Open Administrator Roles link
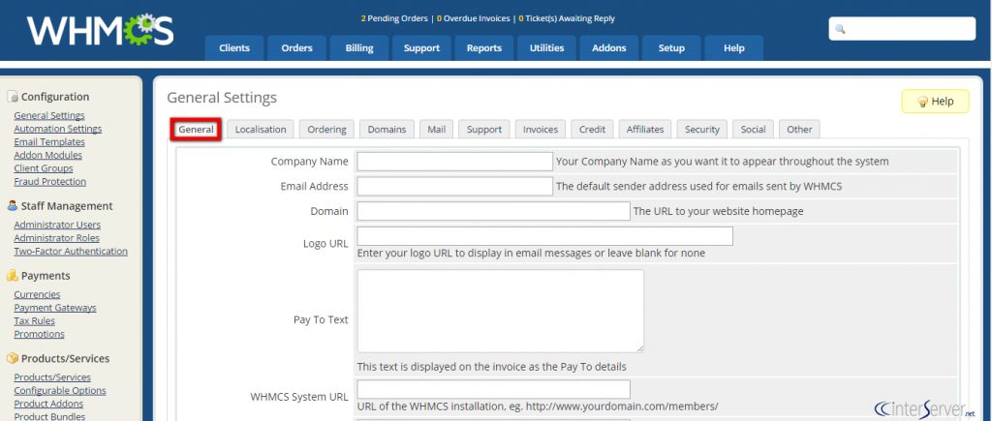The height and width of the screenshot is (421, 992). pyautogui.click(x=56, y=238)
